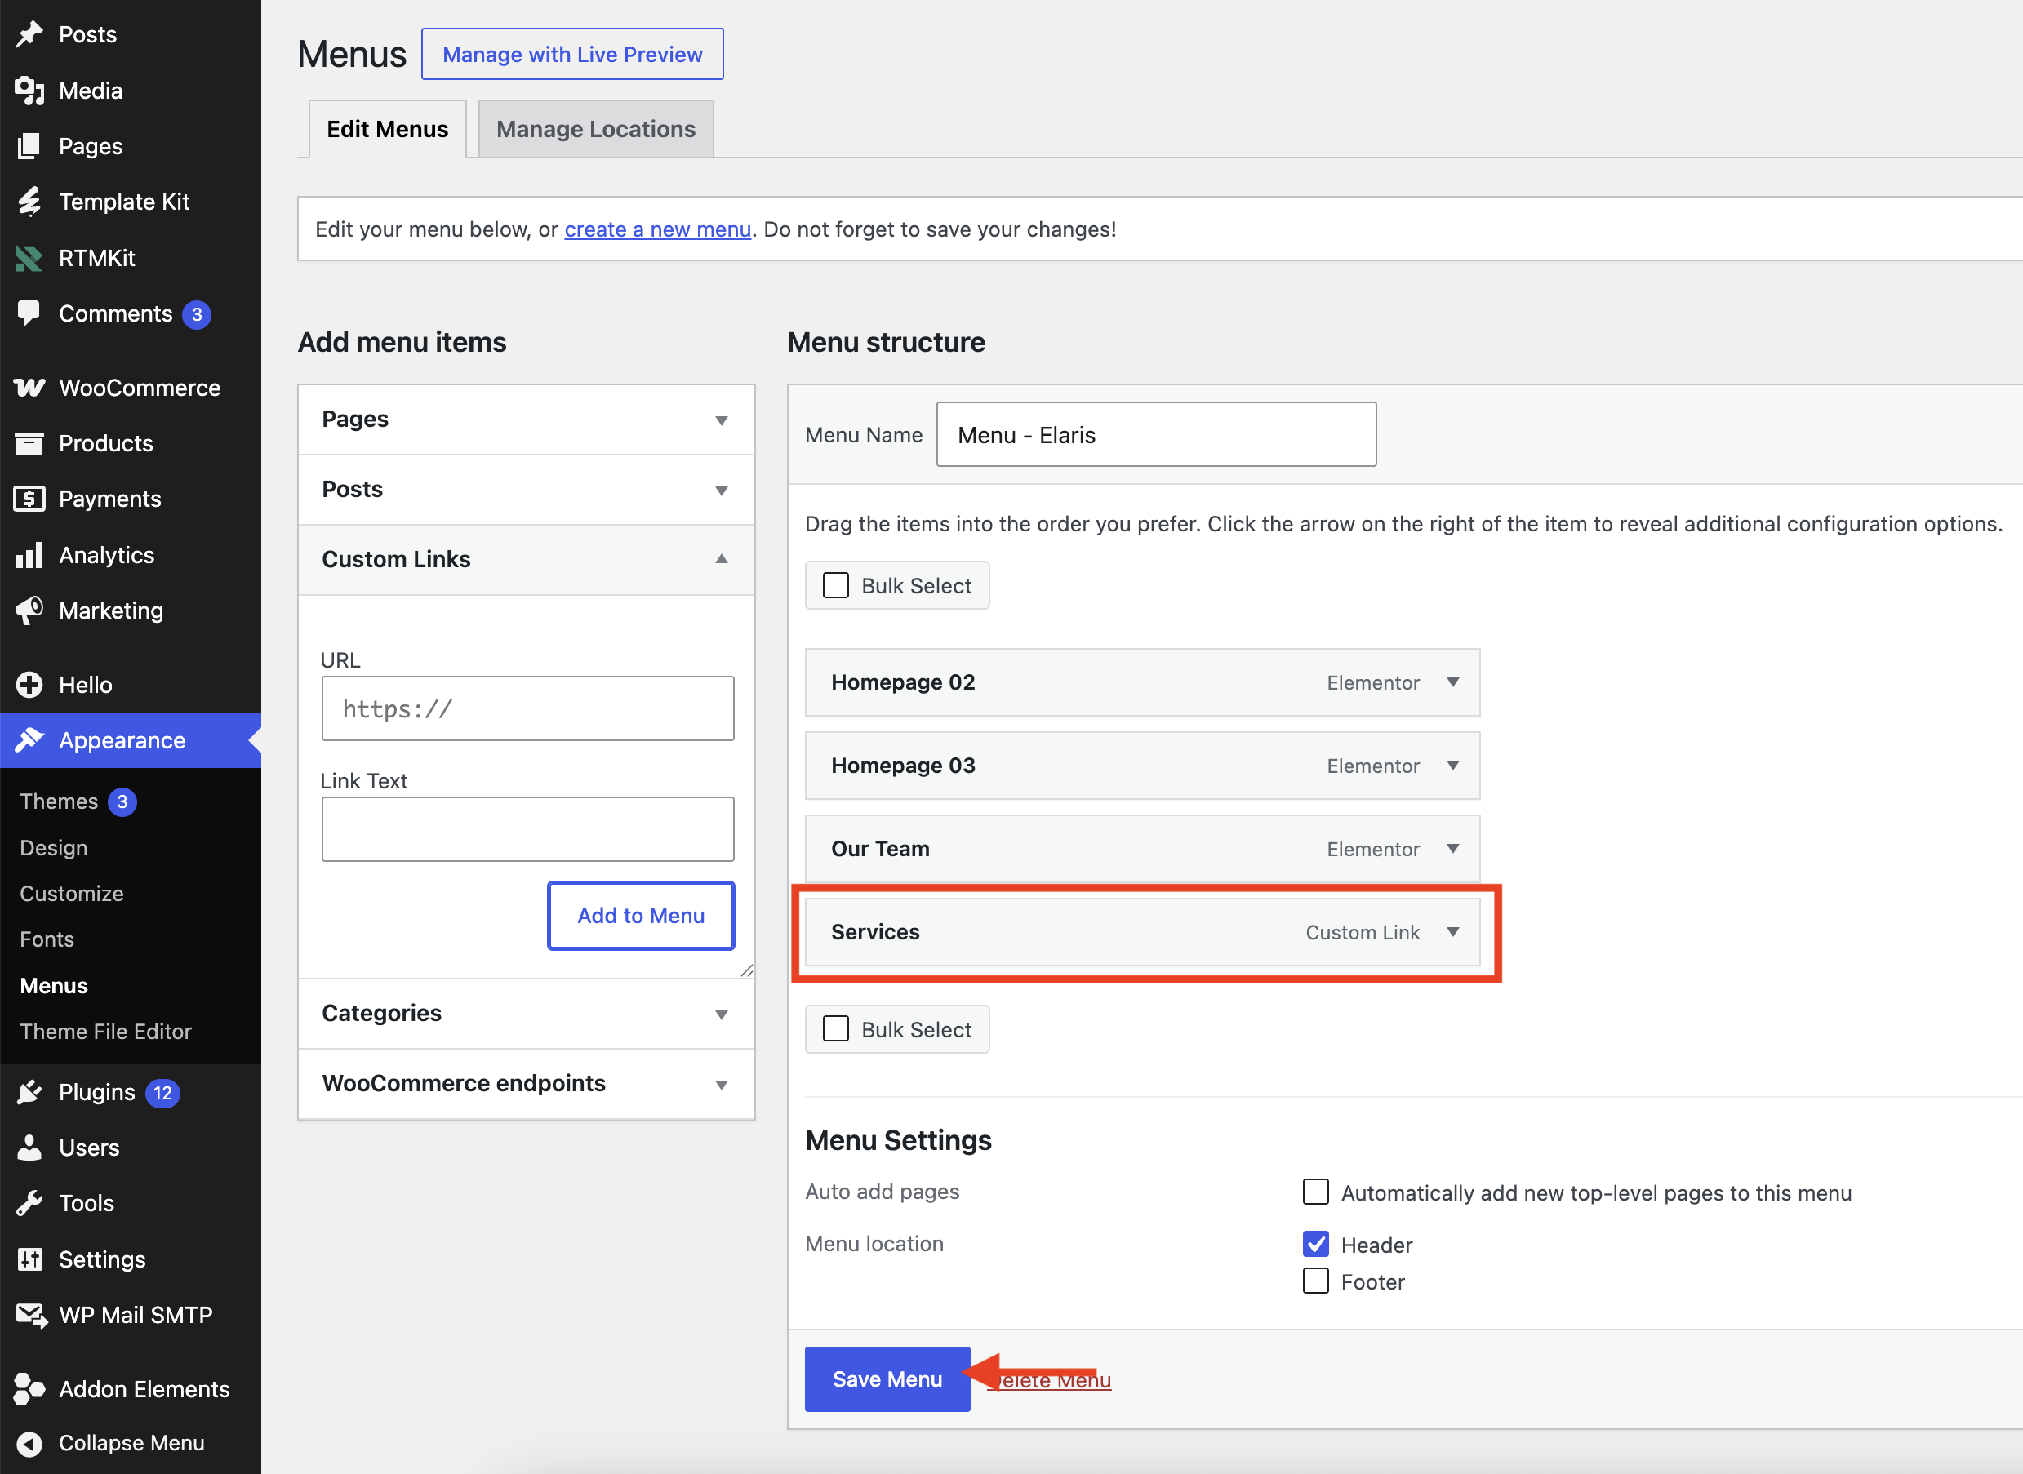
Task: Click the WooCommerce logo icon
Action: 29,387
